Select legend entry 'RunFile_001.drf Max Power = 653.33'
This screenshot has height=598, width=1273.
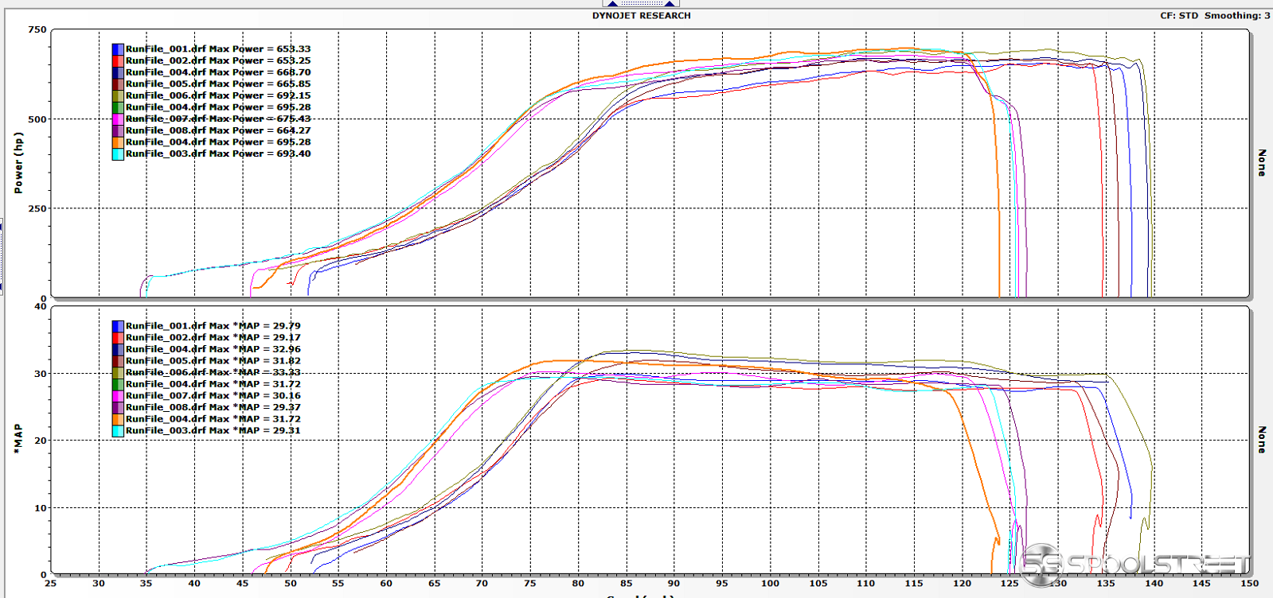(218, 49)
